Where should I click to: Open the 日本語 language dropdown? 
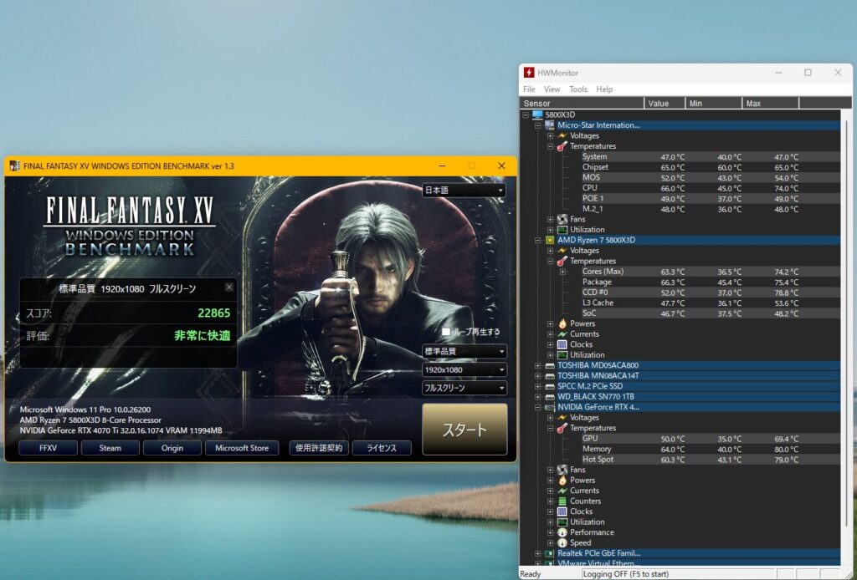464,190
